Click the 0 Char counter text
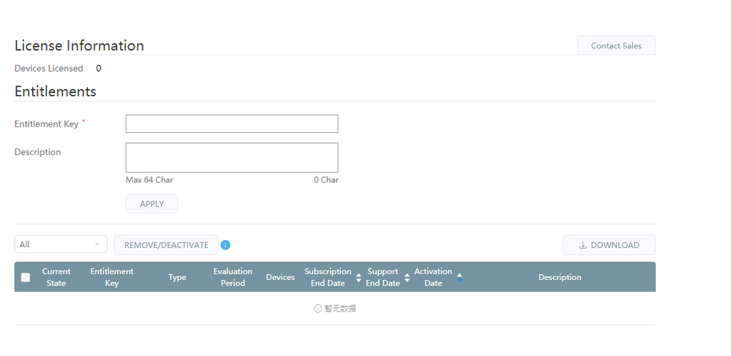This screenshot has height=356, width=731. [x=326, y=180]
